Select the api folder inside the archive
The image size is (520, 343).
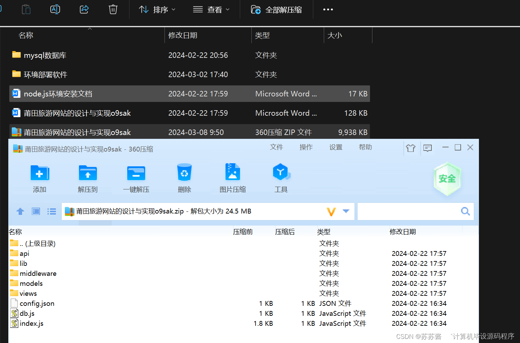click(x=24, y=253)
